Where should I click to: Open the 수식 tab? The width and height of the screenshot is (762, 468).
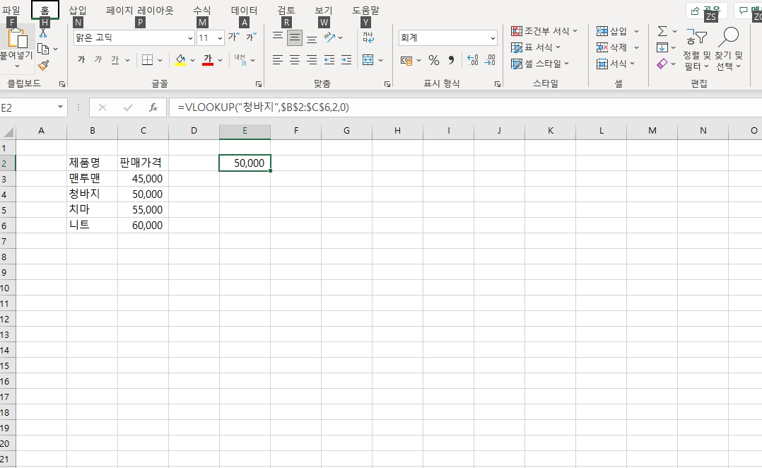pyautogui.click(x=201, y=10)
